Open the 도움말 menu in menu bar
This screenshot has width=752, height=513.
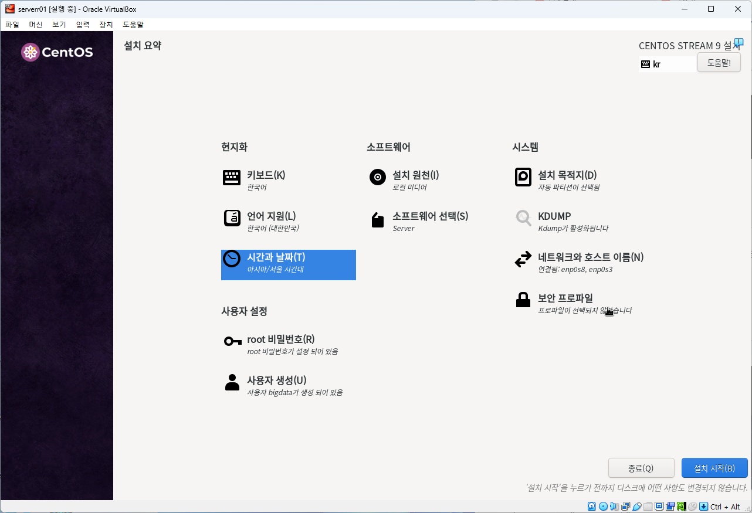133,25
